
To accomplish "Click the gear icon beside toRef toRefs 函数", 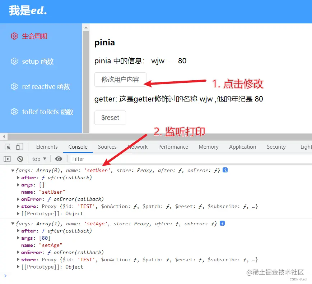I will [x=14, y=112].
